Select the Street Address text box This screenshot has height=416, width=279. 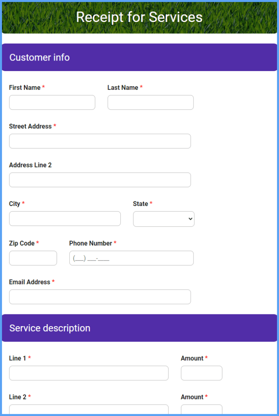pos(100,141)
